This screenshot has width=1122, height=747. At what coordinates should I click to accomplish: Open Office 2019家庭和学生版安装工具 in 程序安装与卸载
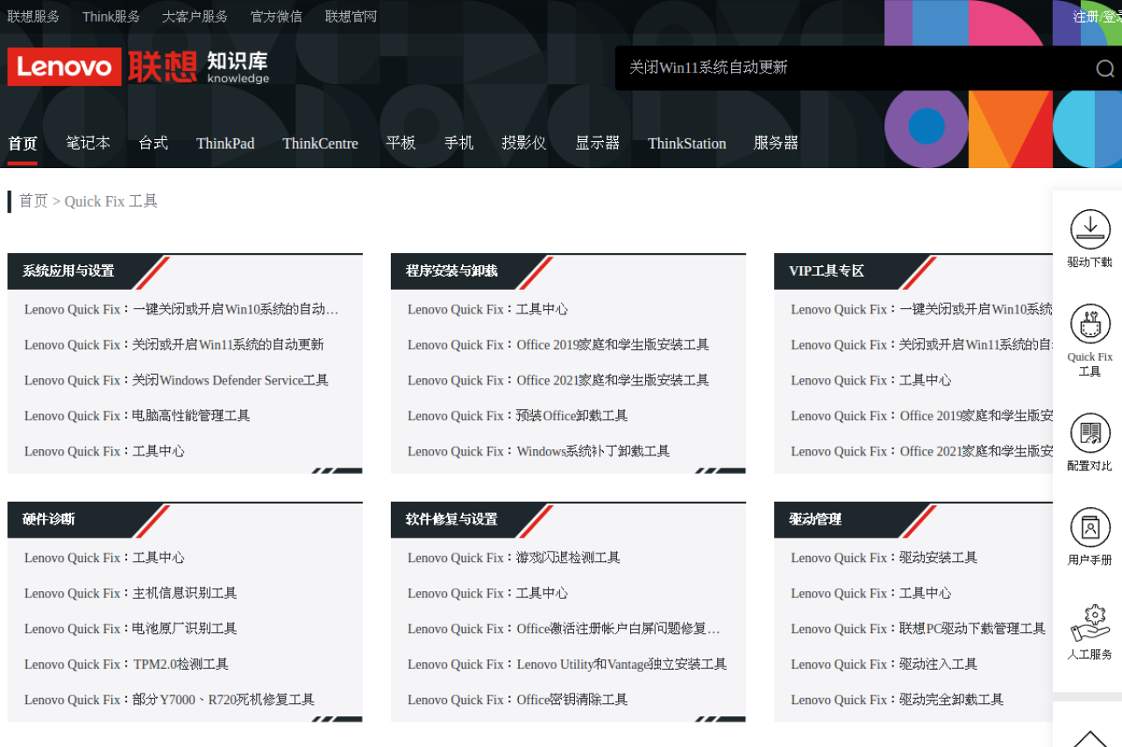coord(558,345)
